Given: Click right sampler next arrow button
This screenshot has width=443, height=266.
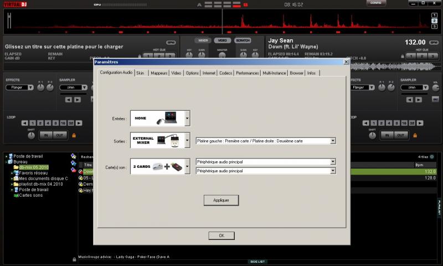Looking at the screenshot, I should coord(419,100).
